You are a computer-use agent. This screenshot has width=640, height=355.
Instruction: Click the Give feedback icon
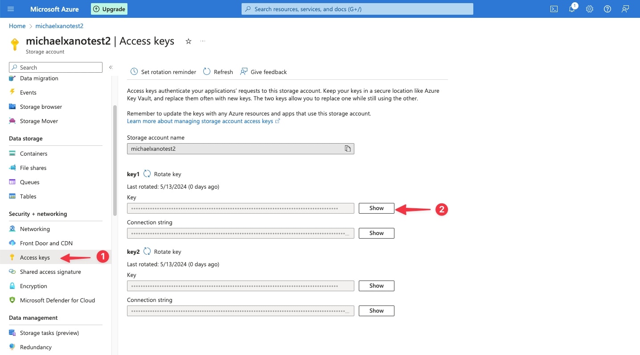[244, 72]
